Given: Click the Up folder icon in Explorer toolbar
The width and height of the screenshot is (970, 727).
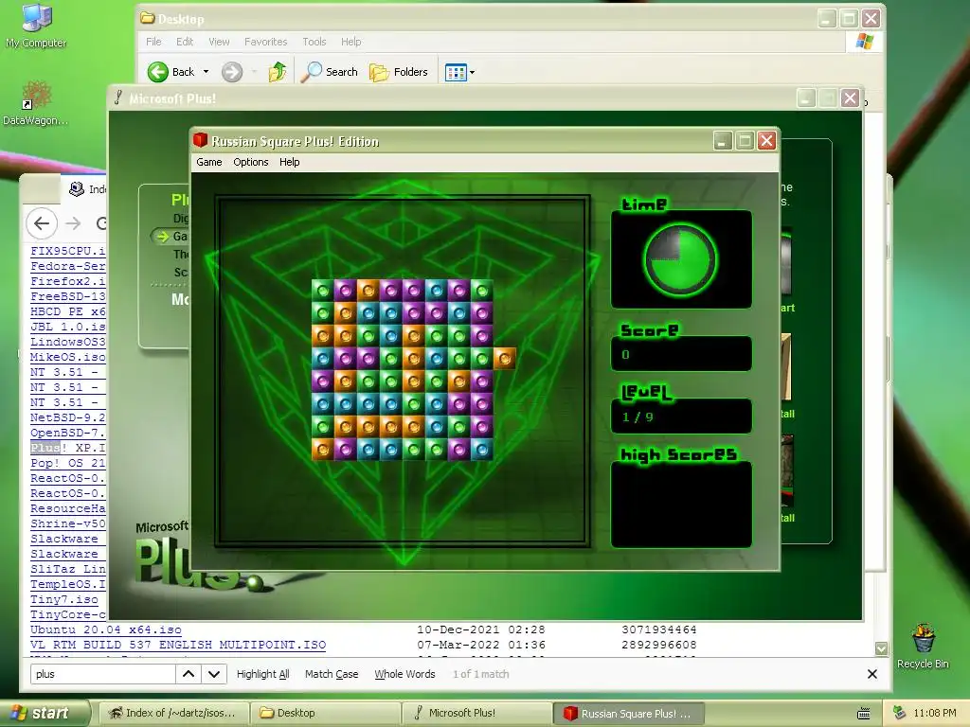Looking at the screenshot, I should click(278, 72).
